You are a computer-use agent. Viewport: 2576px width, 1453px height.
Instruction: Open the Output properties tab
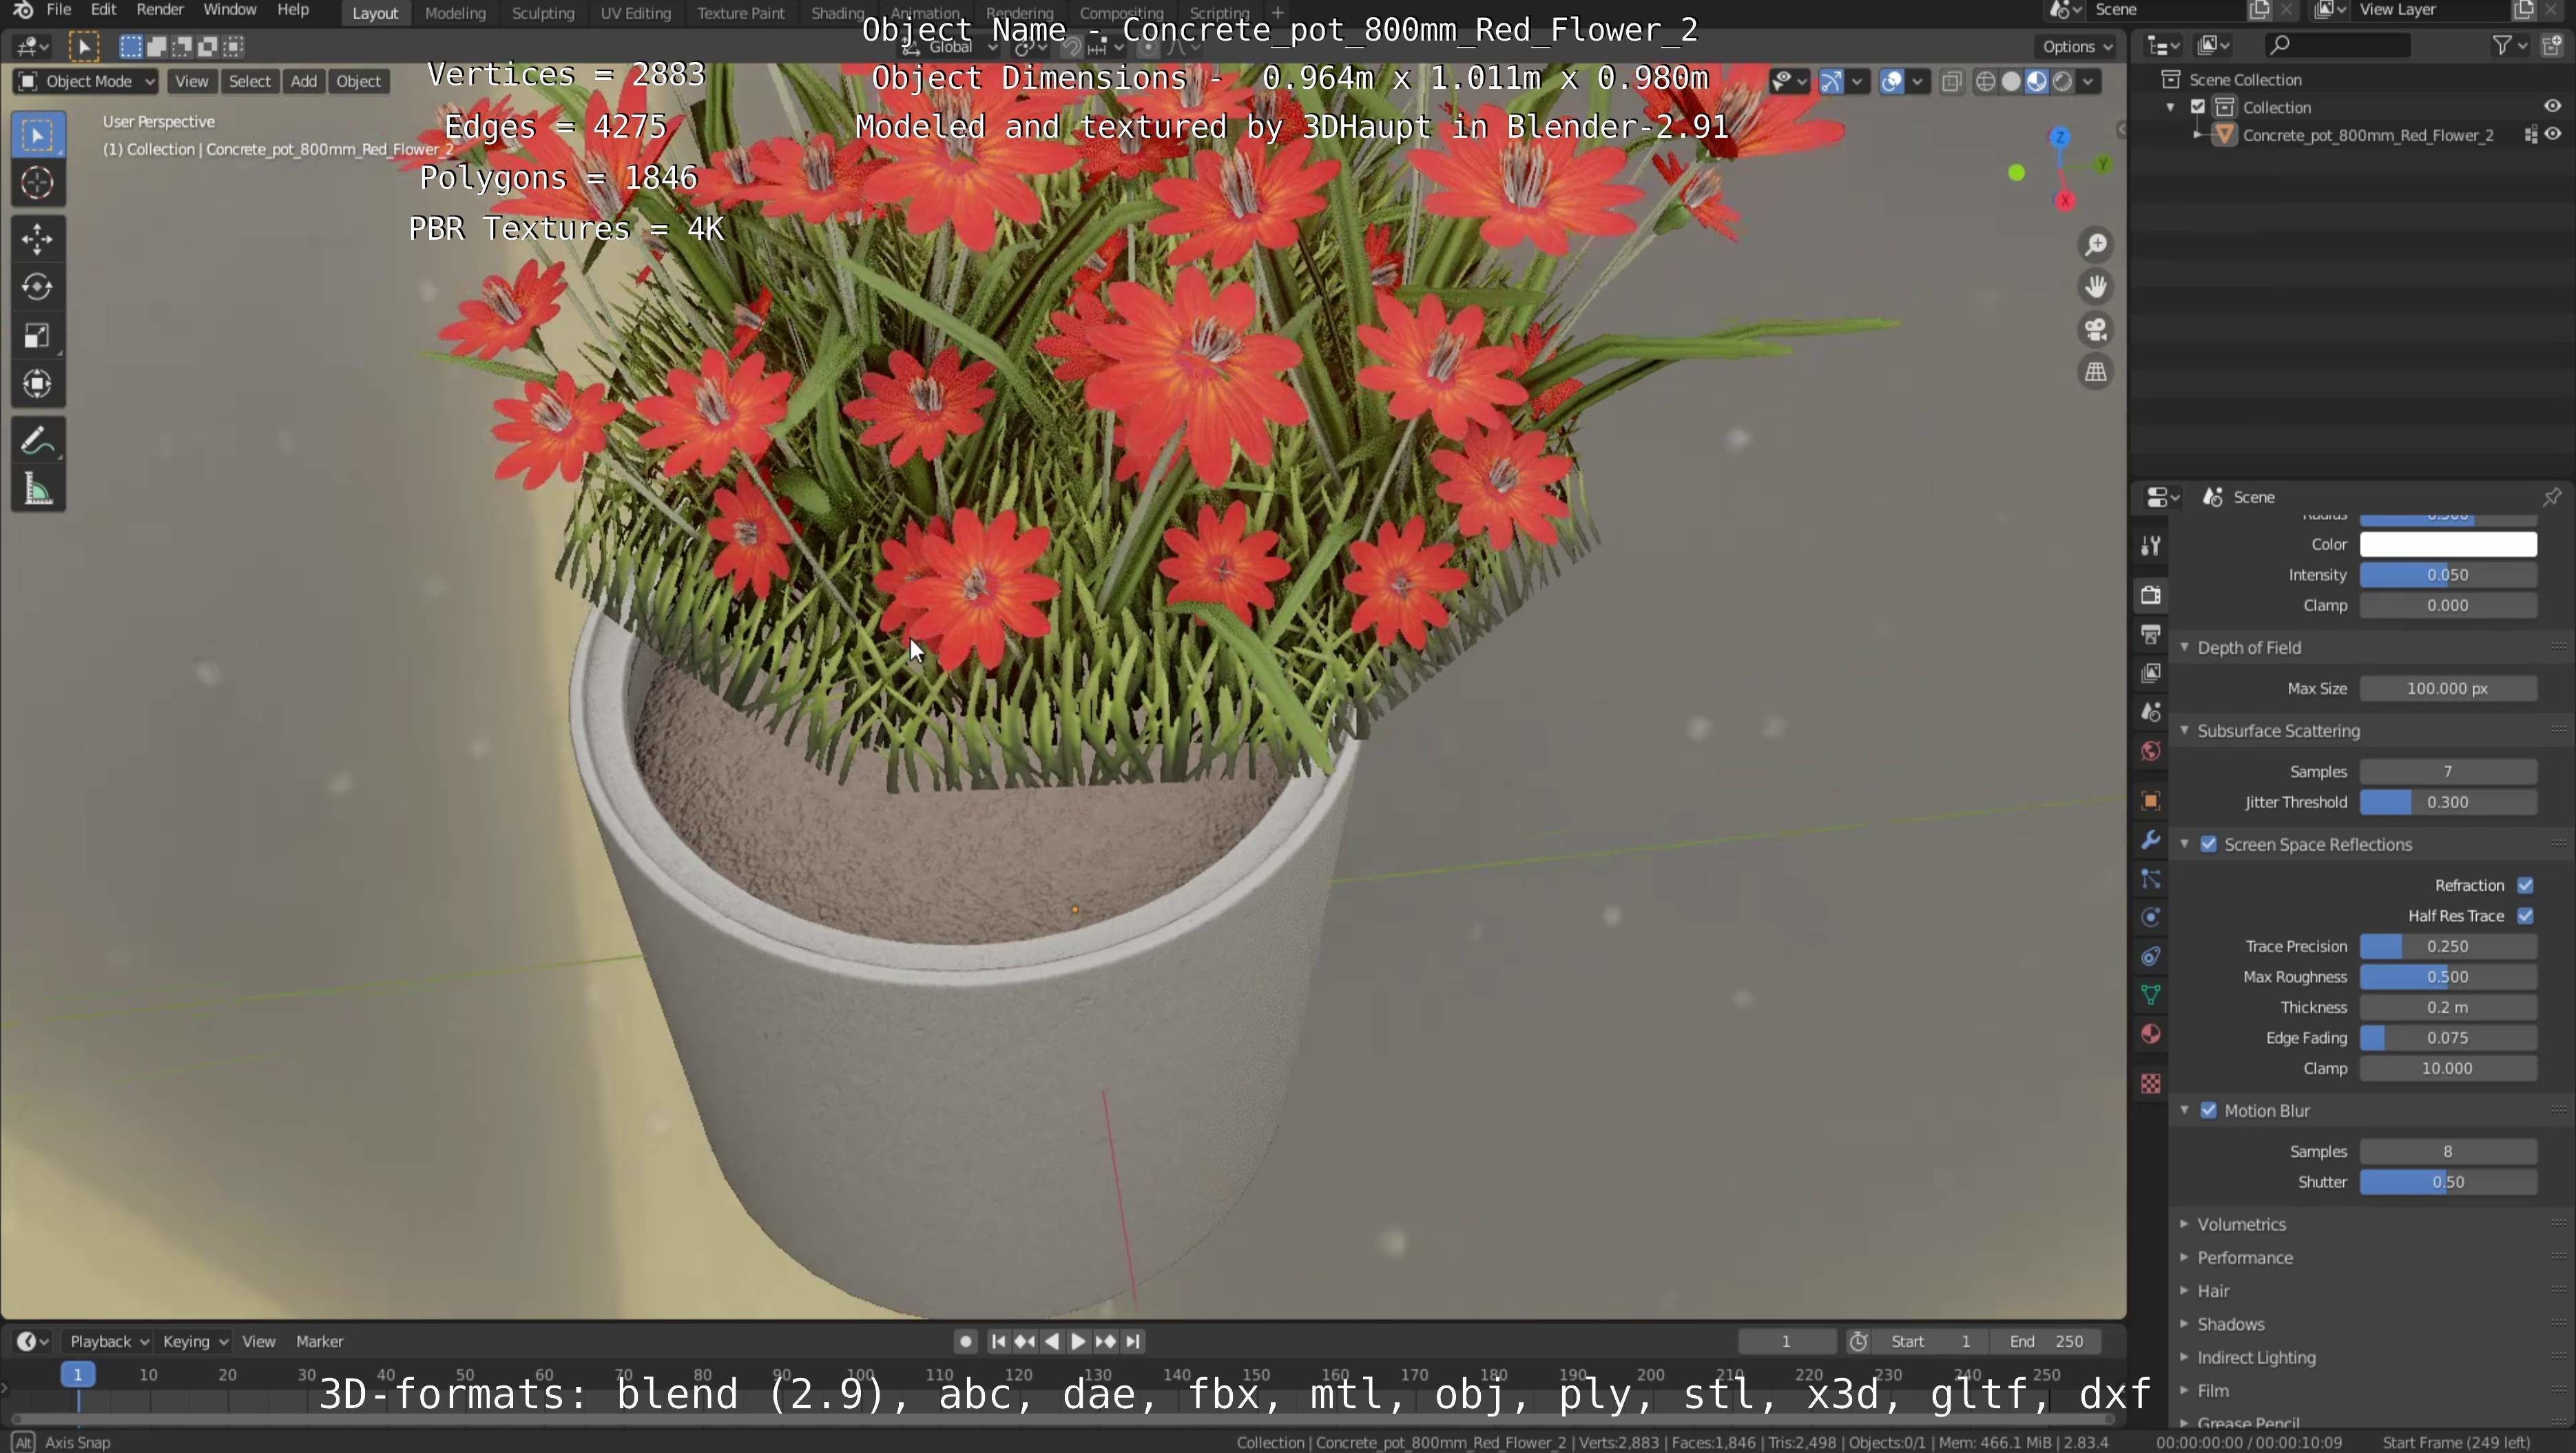[2151, 634]
